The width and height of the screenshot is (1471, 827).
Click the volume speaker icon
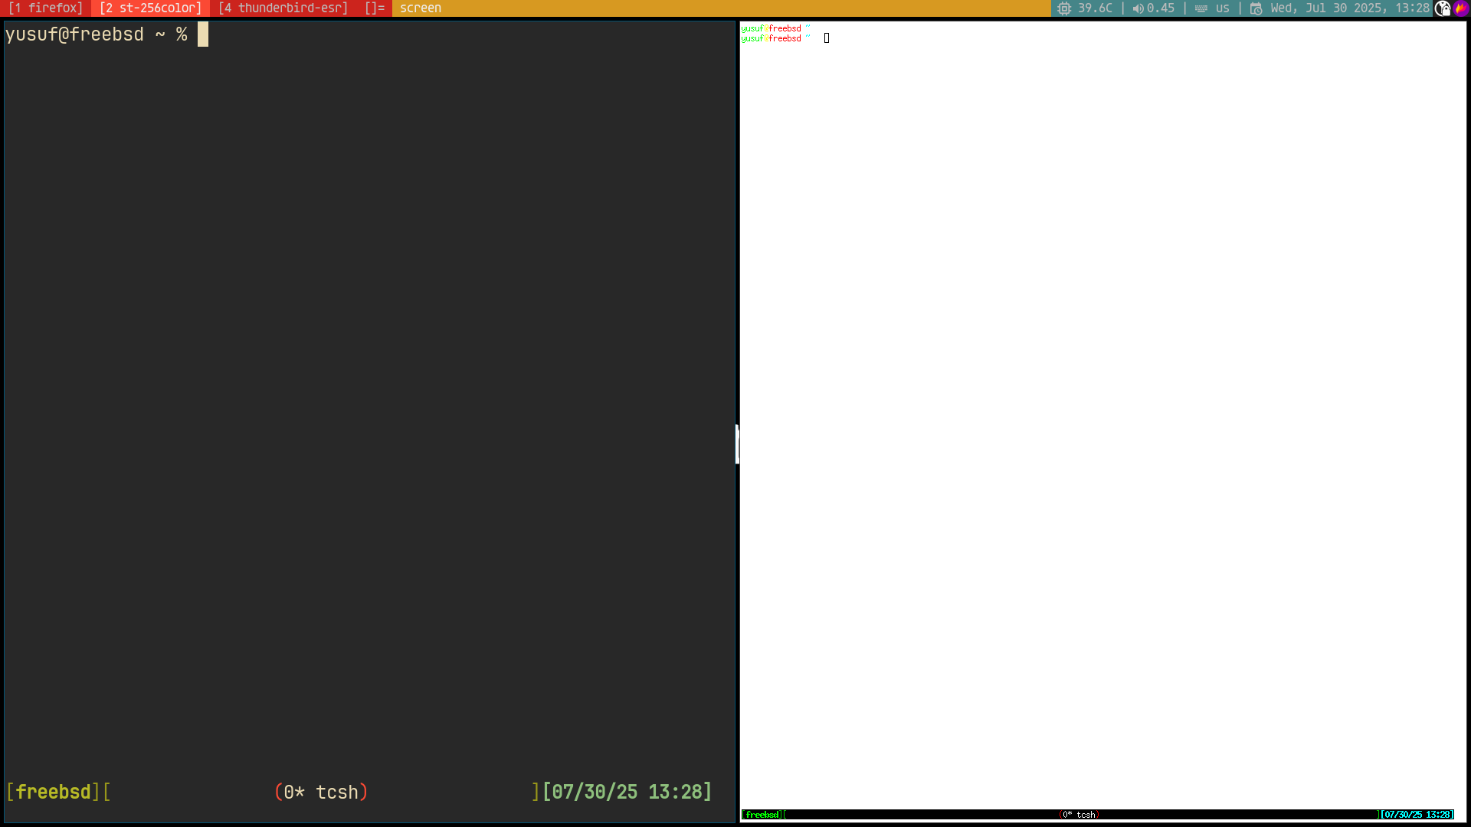tap(1138, 8)
